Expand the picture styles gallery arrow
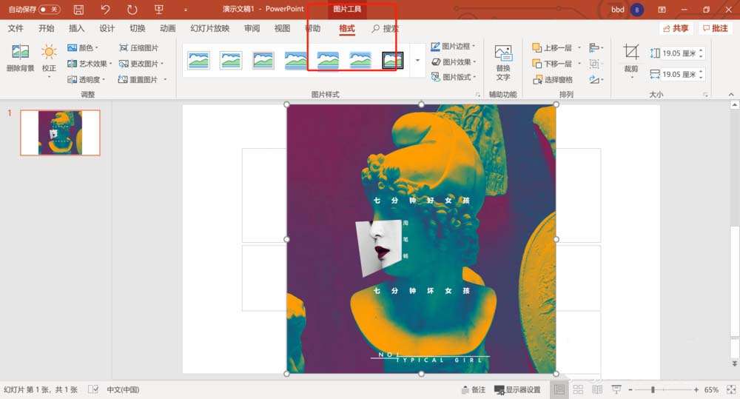Screen dimensions: 740x399 click(417, 61)
